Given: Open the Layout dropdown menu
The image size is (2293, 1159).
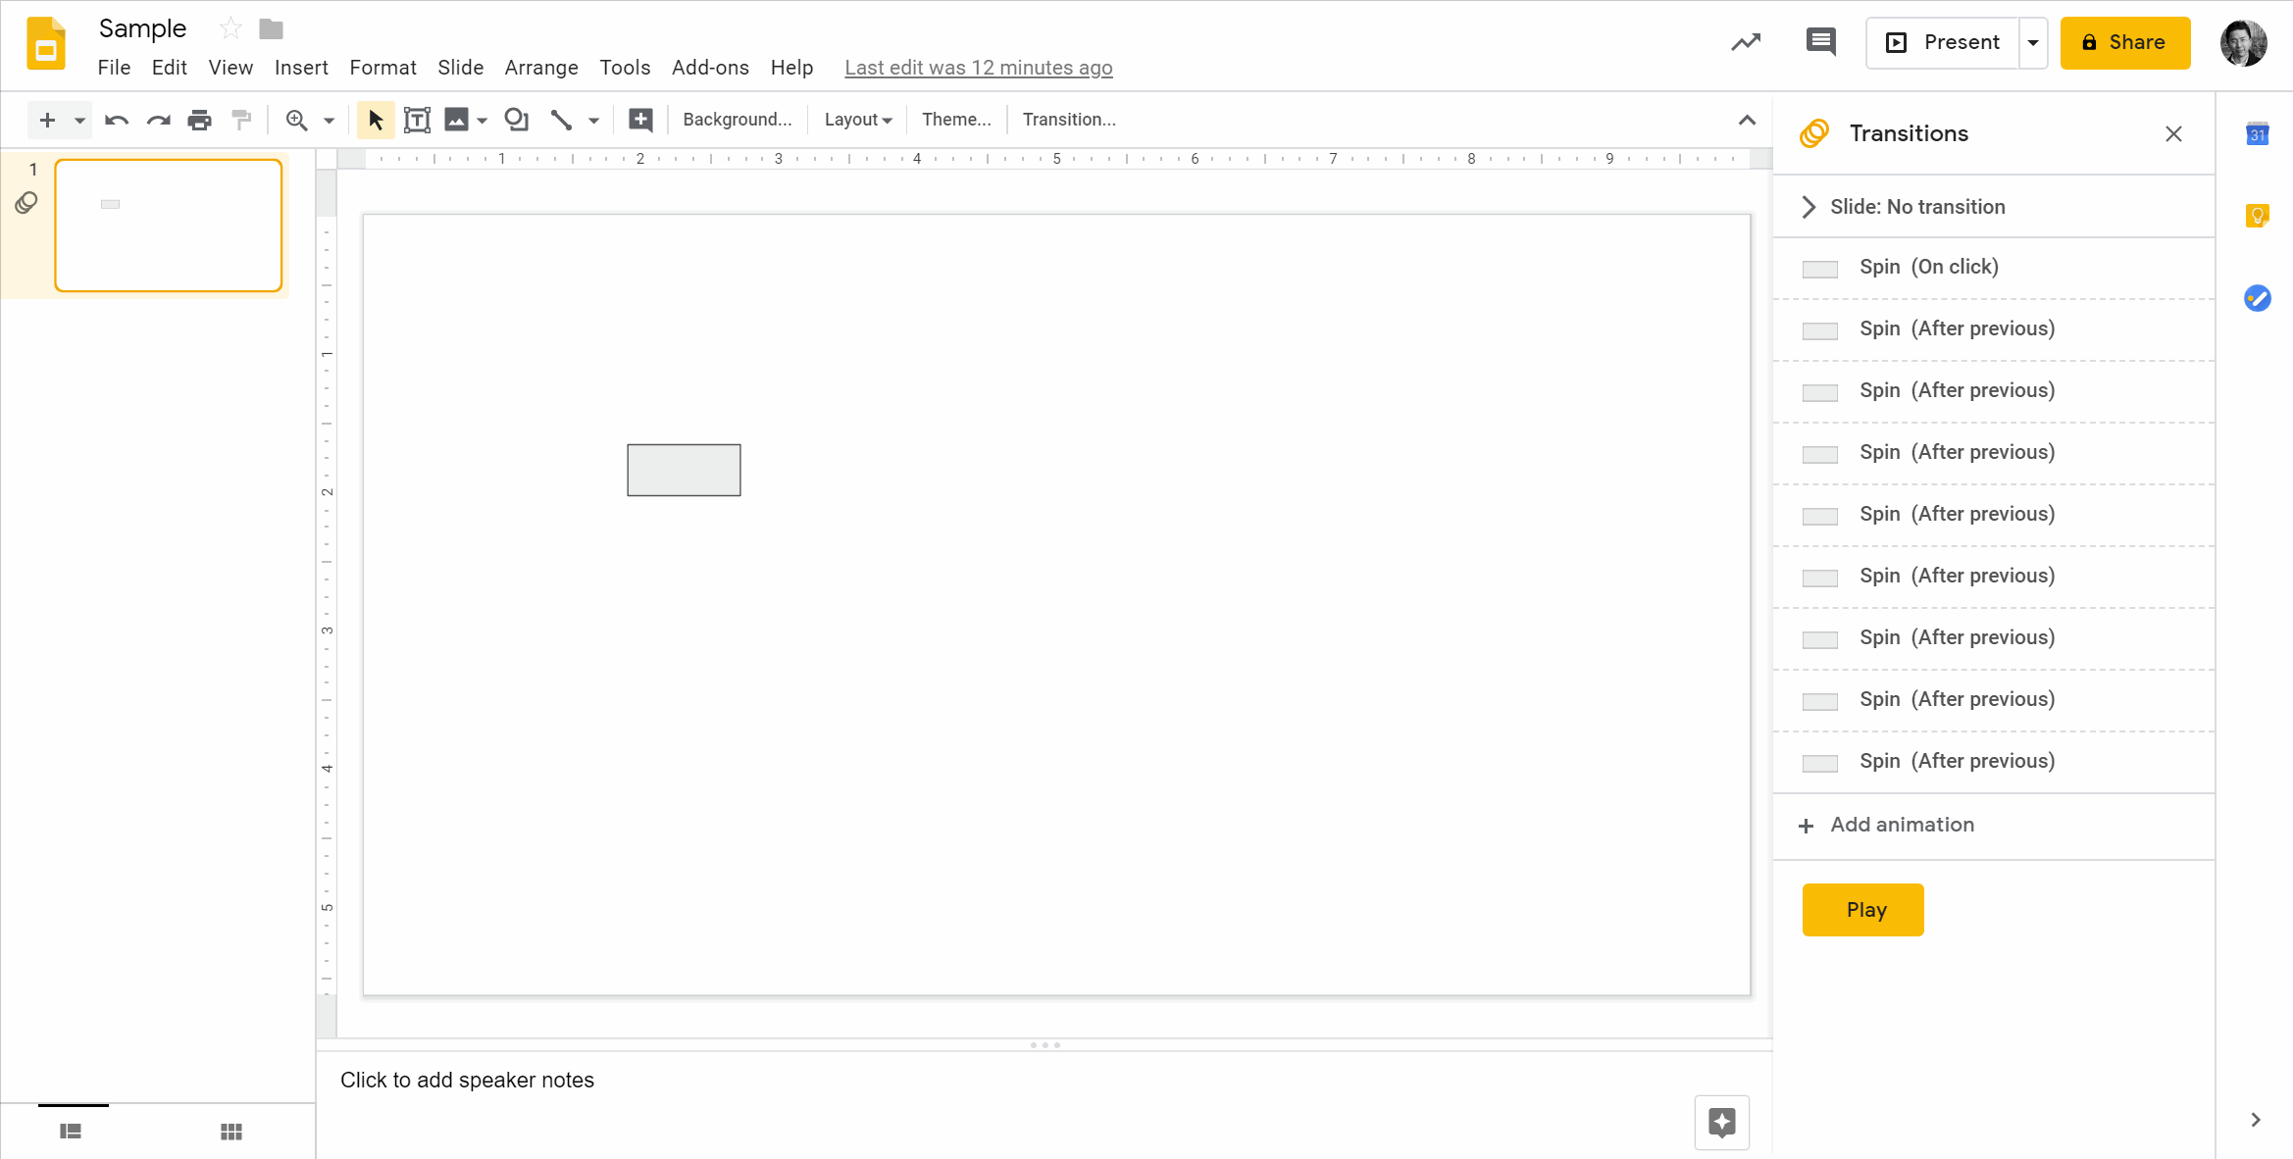Looking at the screenshot, I should [x=857, y=119].
